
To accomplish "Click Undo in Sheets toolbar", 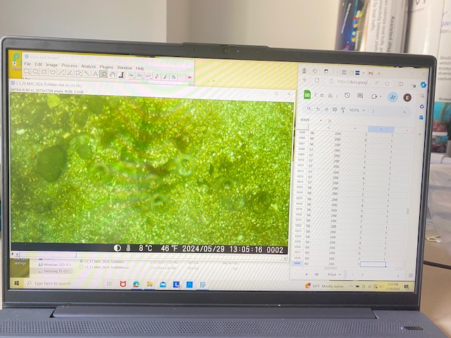I will pyautogui.click(x=318, y=109).
